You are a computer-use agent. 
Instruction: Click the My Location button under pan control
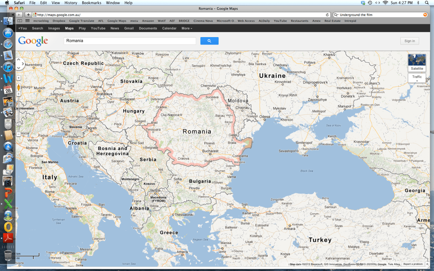coord(18,78)
